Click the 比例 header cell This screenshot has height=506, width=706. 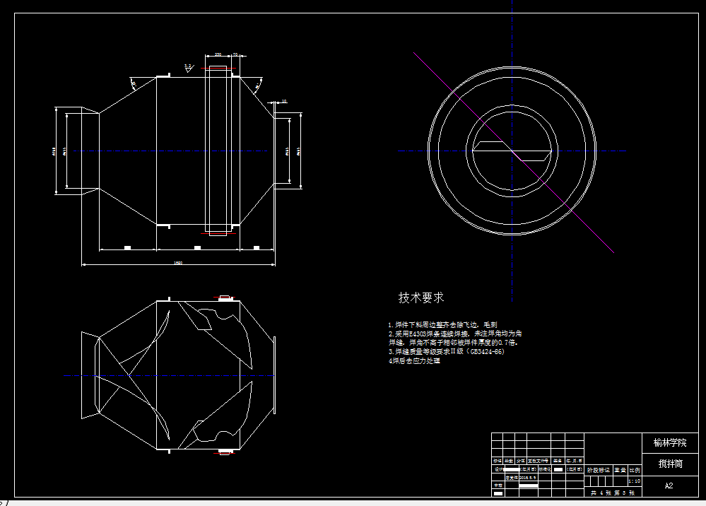coord(635,470)
